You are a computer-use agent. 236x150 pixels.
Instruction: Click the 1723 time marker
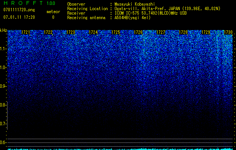coord(71,32)
